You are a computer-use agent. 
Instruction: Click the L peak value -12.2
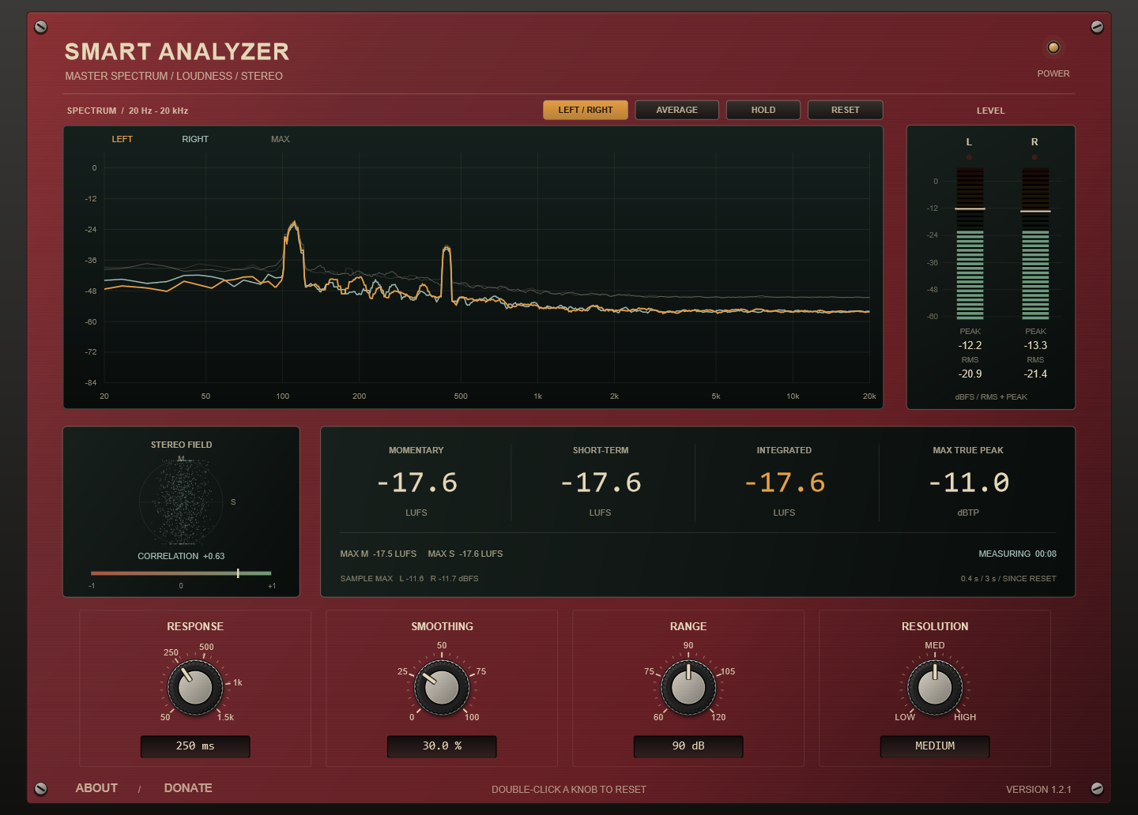[x=970, y=345]
